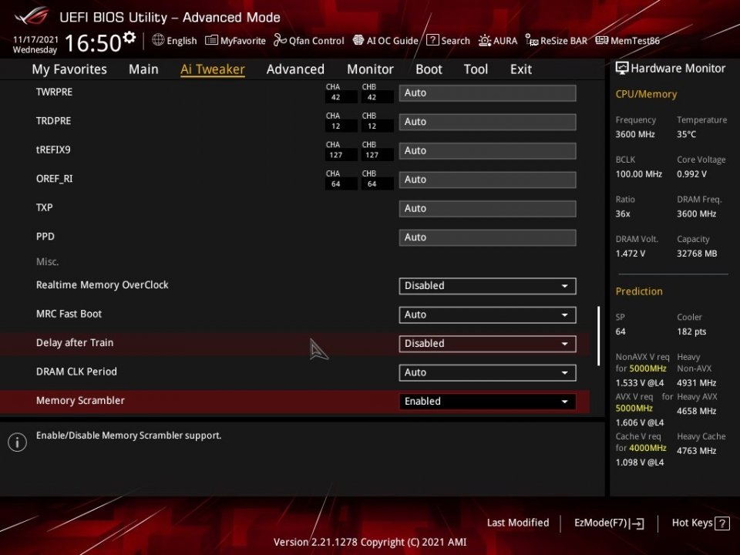Click the ROG logo icon

pyautogui.click(x=31, y=16)
